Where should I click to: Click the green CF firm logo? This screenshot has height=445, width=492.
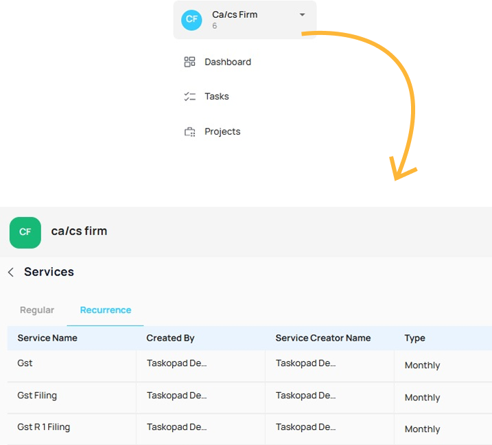[25, 232]
